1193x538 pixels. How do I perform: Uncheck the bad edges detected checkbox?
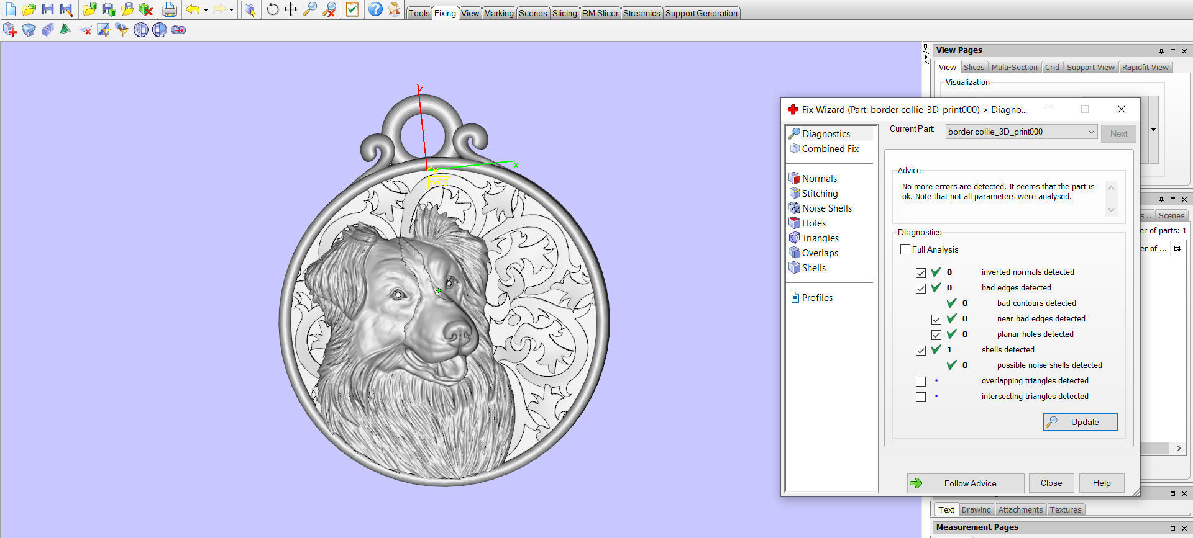pyautogui.click(x=921, y=288)
